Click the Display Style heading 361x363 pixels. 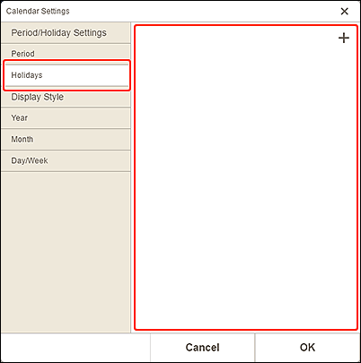point(38,97)
